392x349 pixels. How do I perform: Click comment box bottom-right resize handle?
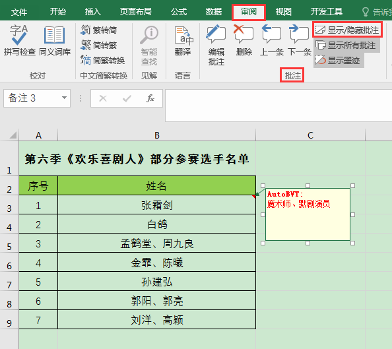pos(352,243)
